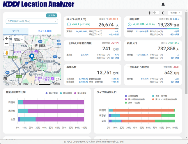Viewport: 188px width, 144px height.
Task: Expand the 1次商圏(円商圏_1km) selector
Action: pyautogui.click(x=32, y=21)
